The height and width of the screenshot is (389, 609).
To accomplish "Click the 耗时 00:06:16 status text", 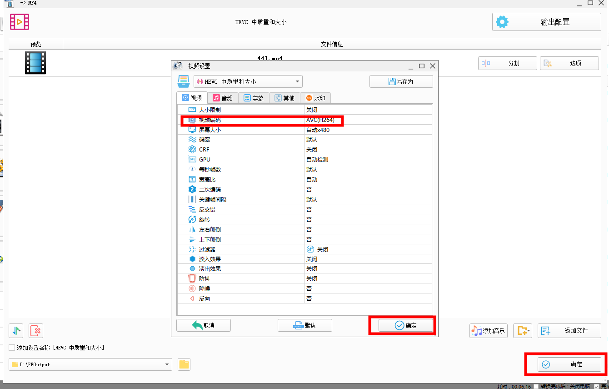I will [x=514, y=386].
